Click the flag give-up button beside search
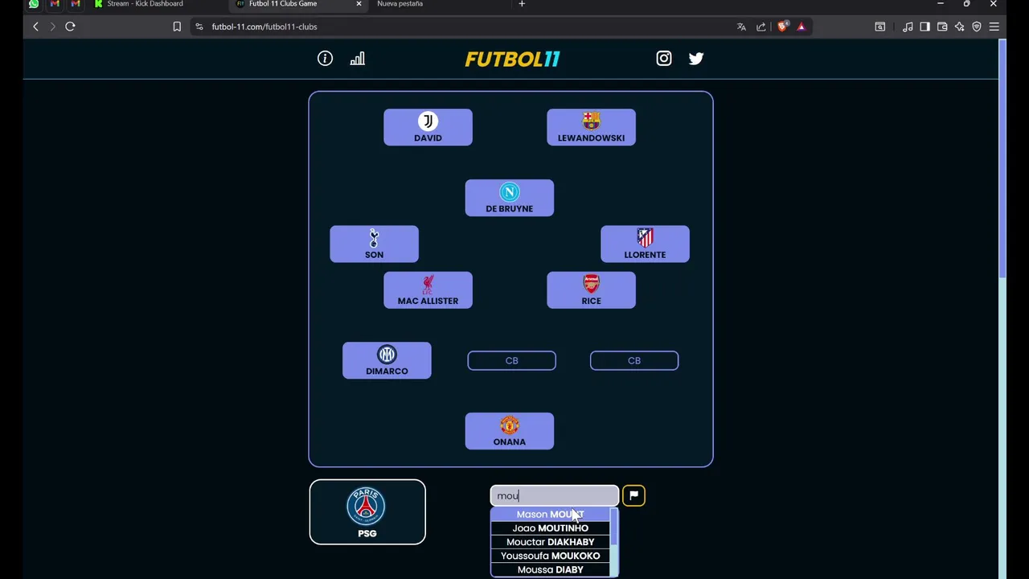 pyautogui.click(x=633, y=495)
